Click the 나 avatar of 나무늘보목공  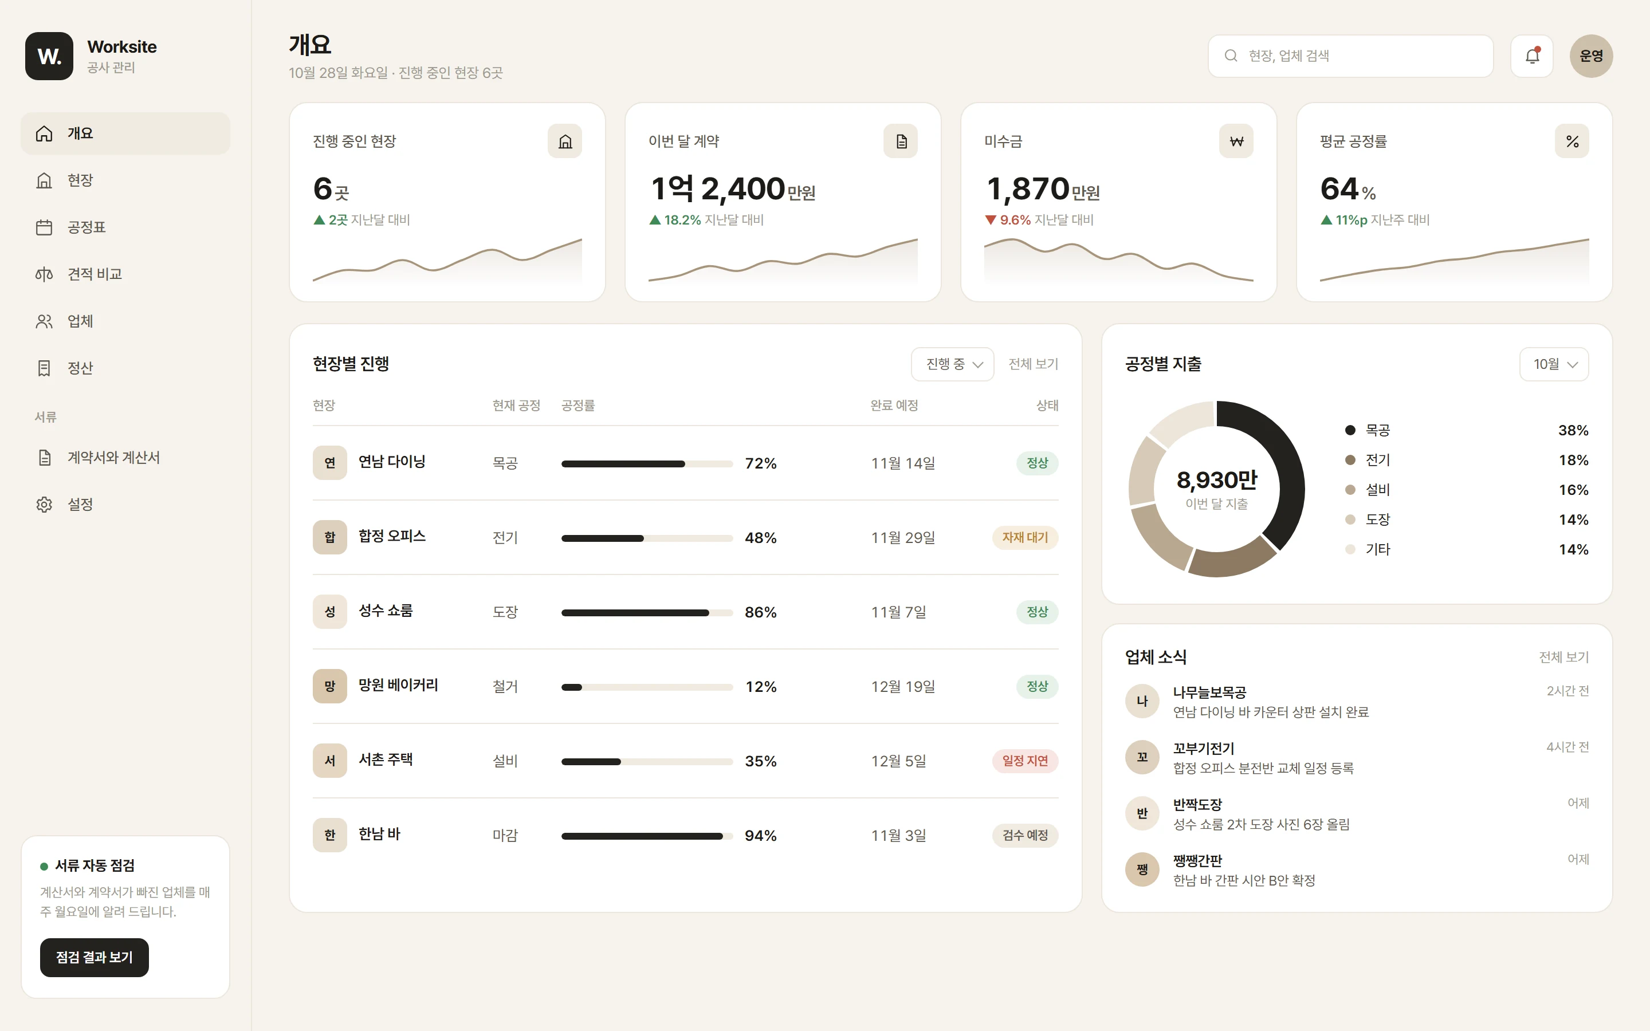click(1142, 701)
